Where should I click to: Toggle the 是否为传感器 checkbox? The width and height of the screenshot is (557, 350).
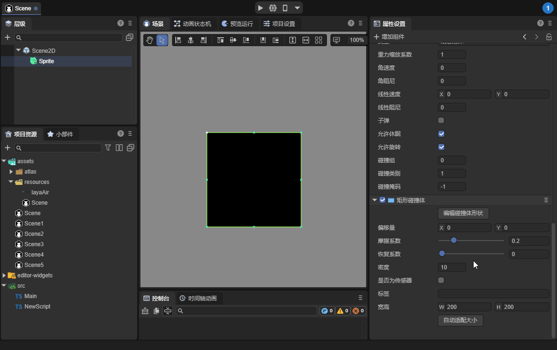441,280
